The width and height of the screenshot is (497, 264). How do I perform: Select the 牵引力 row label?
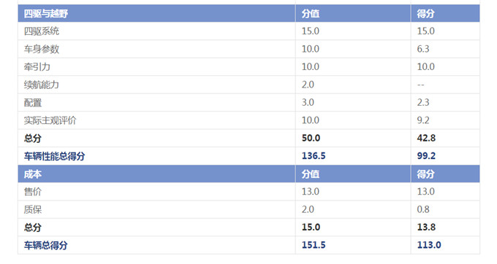[x=37, y=66]
